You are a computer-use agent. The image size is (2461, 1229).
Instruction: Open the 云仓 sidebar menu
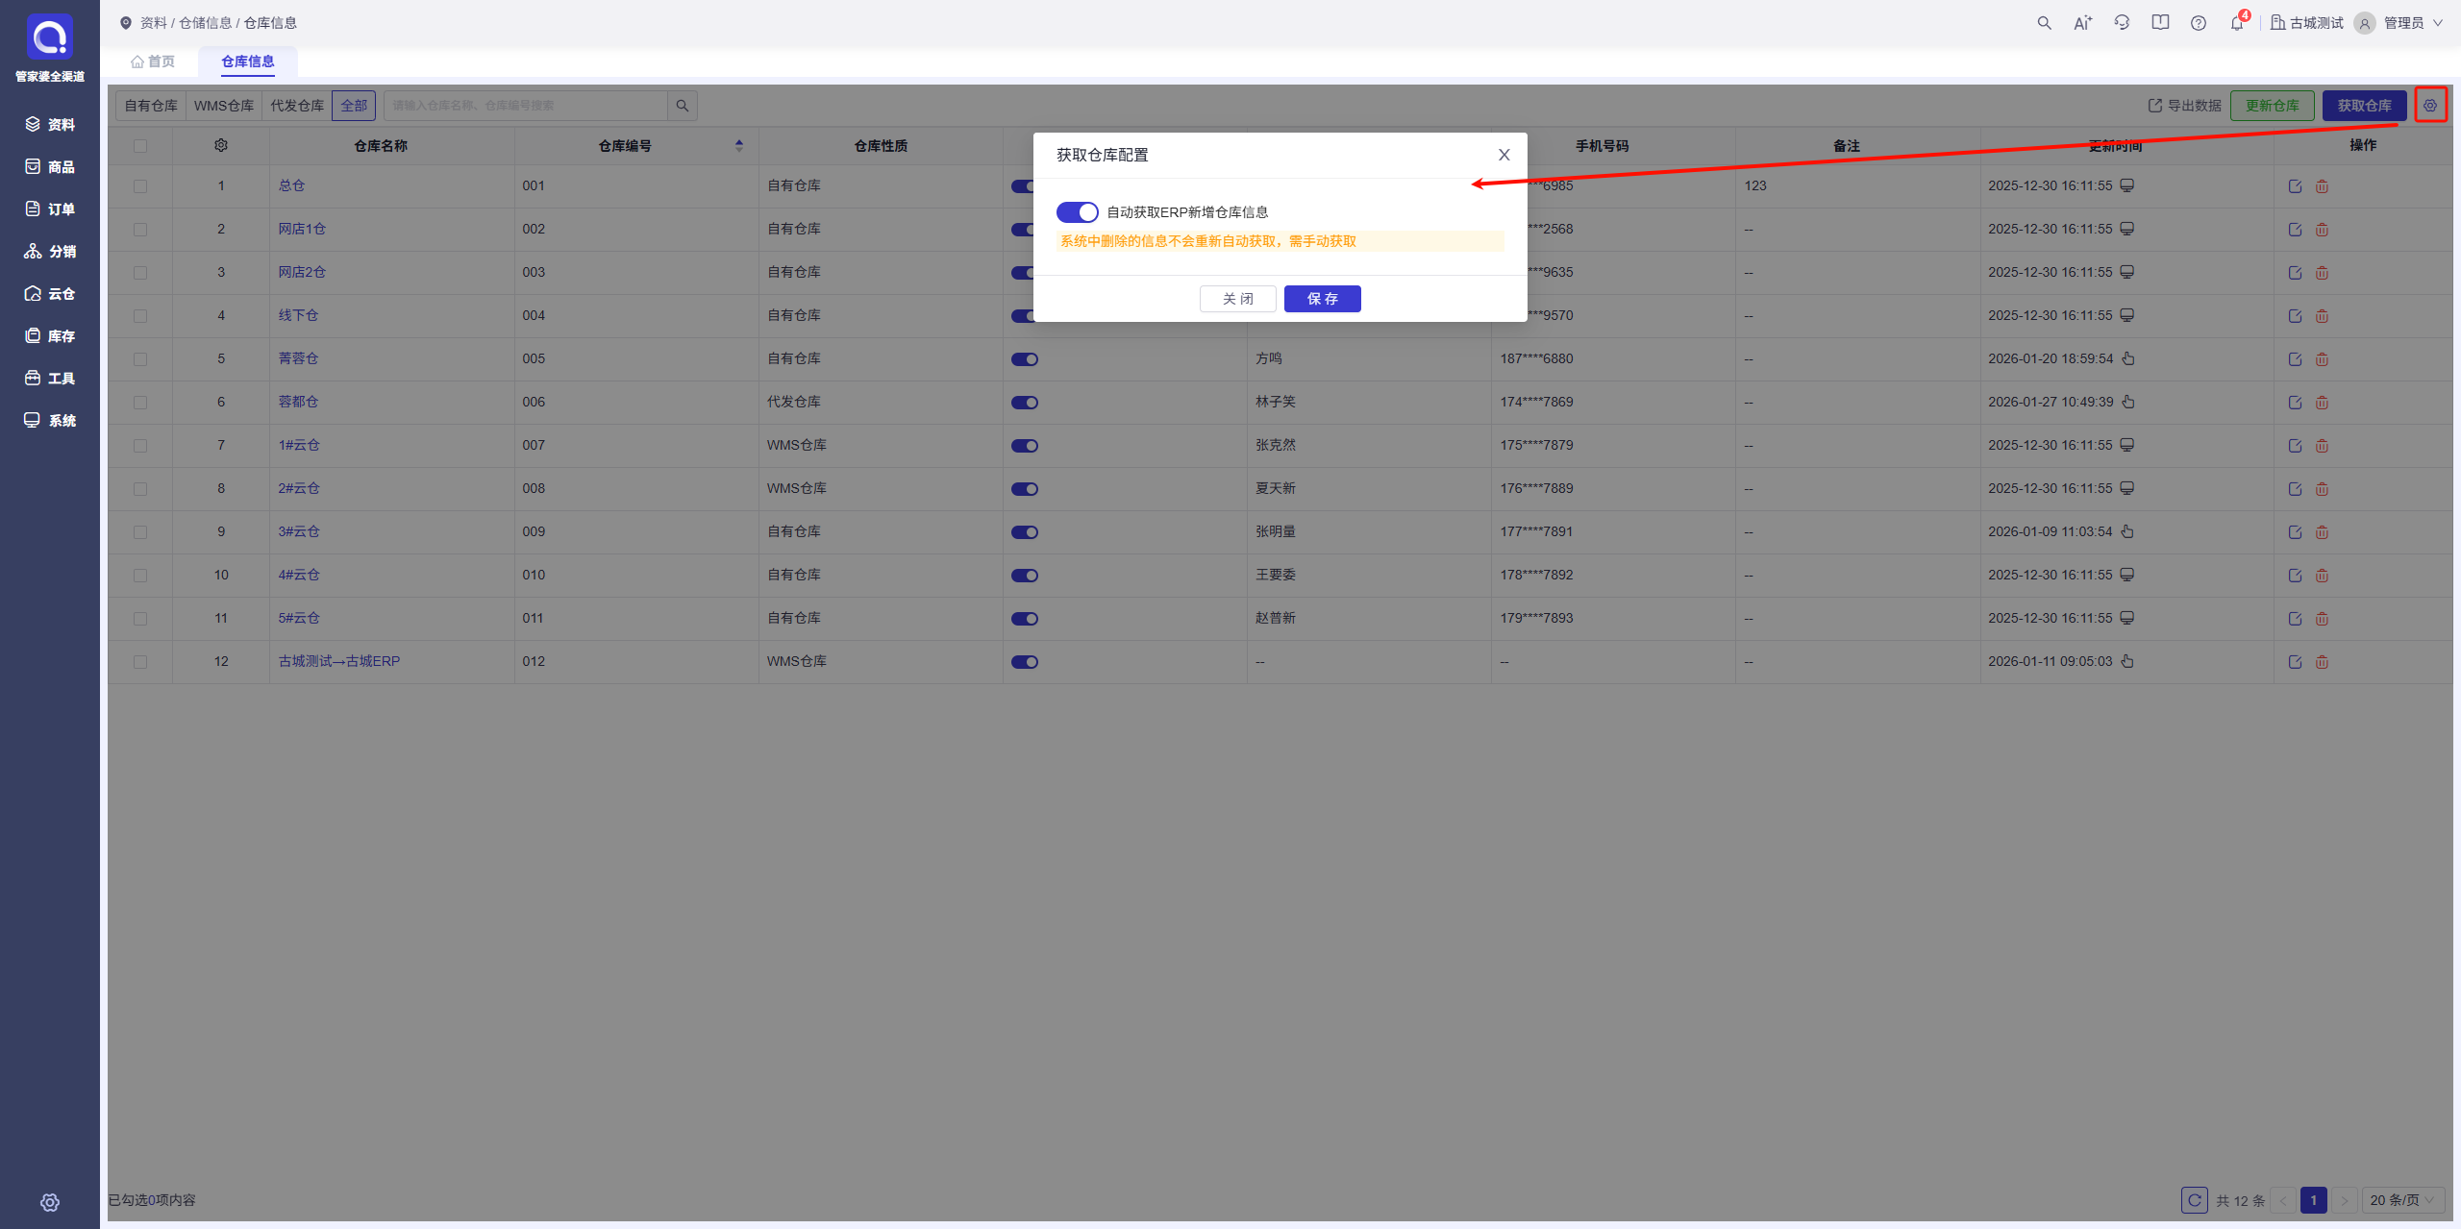[50, 293]
